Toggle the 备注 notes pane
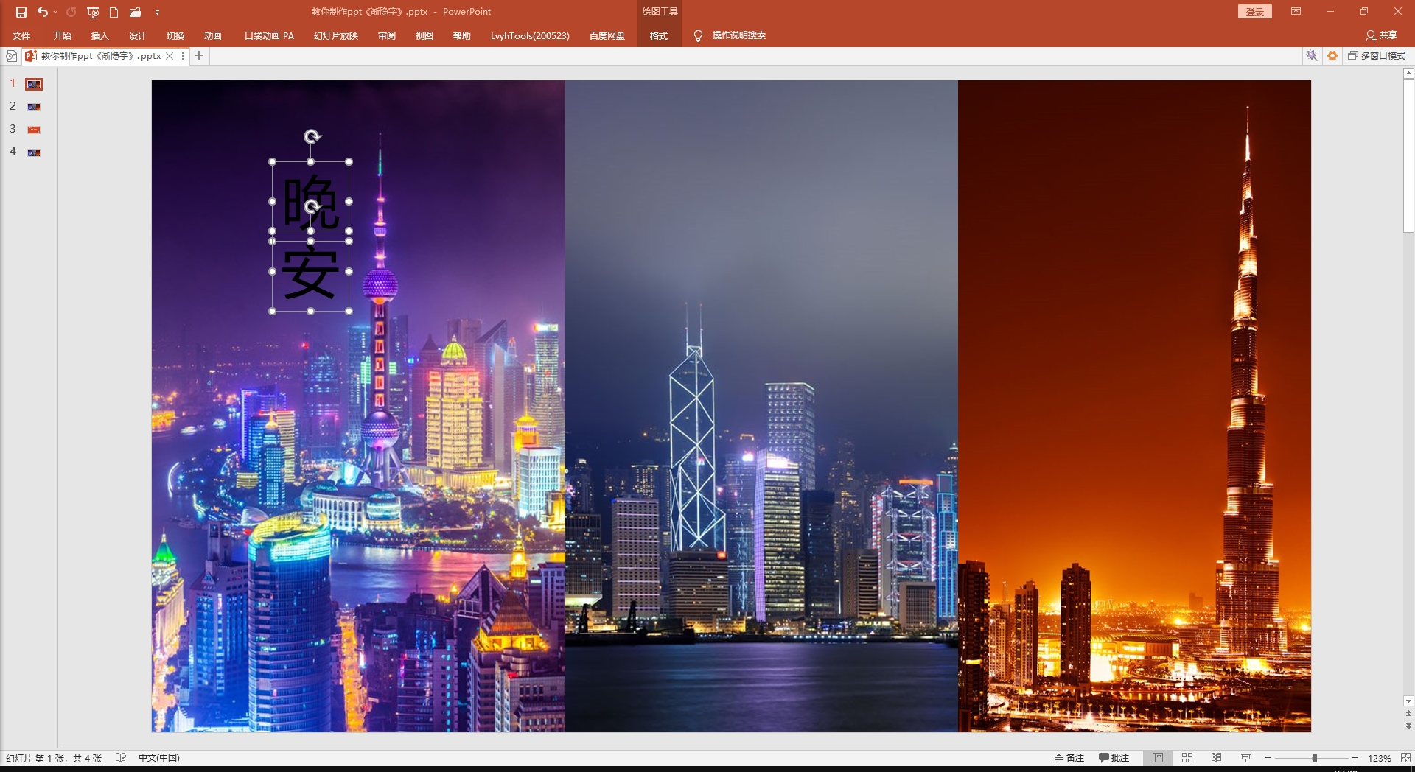This screenshot has width=1415, height=772. click(x=1069, y=758)
